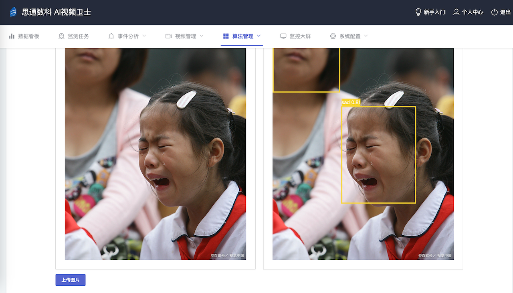The width and height of the screenshot is (513, 293).
Task: Click the 视频管理 camera icon
Action: click(x=169, y=36)
